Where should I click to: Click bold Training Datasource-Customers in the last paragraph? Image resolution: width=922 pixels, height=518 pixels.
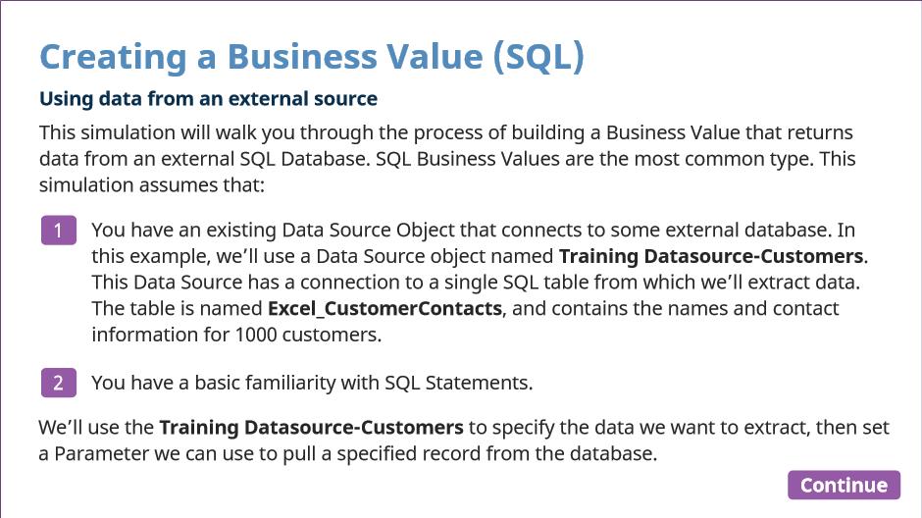311,428
